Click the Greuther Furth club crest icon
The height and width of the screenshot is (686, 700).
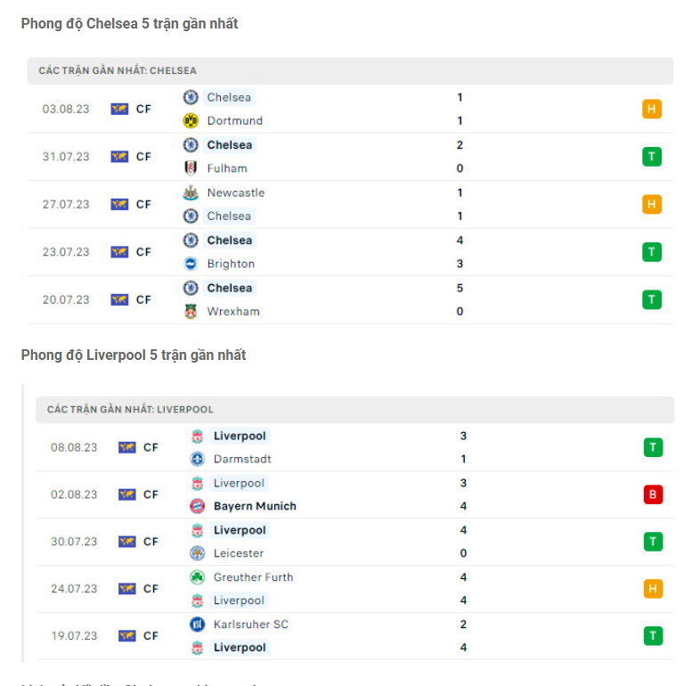[198, 577]
